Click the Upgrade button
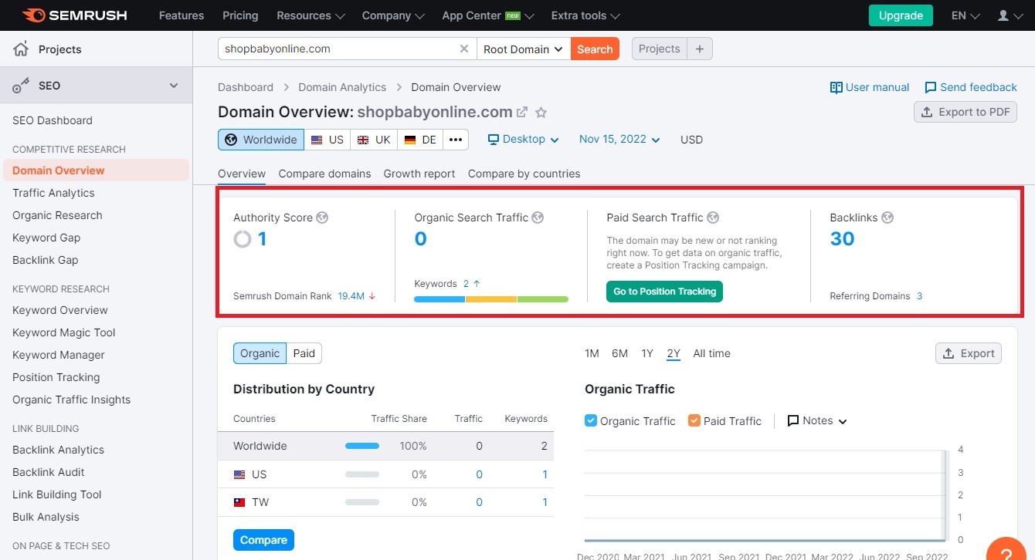Image resolution: width=1035 pixels, height=560 pixels. pyautogui.click(x=901, y=15)
